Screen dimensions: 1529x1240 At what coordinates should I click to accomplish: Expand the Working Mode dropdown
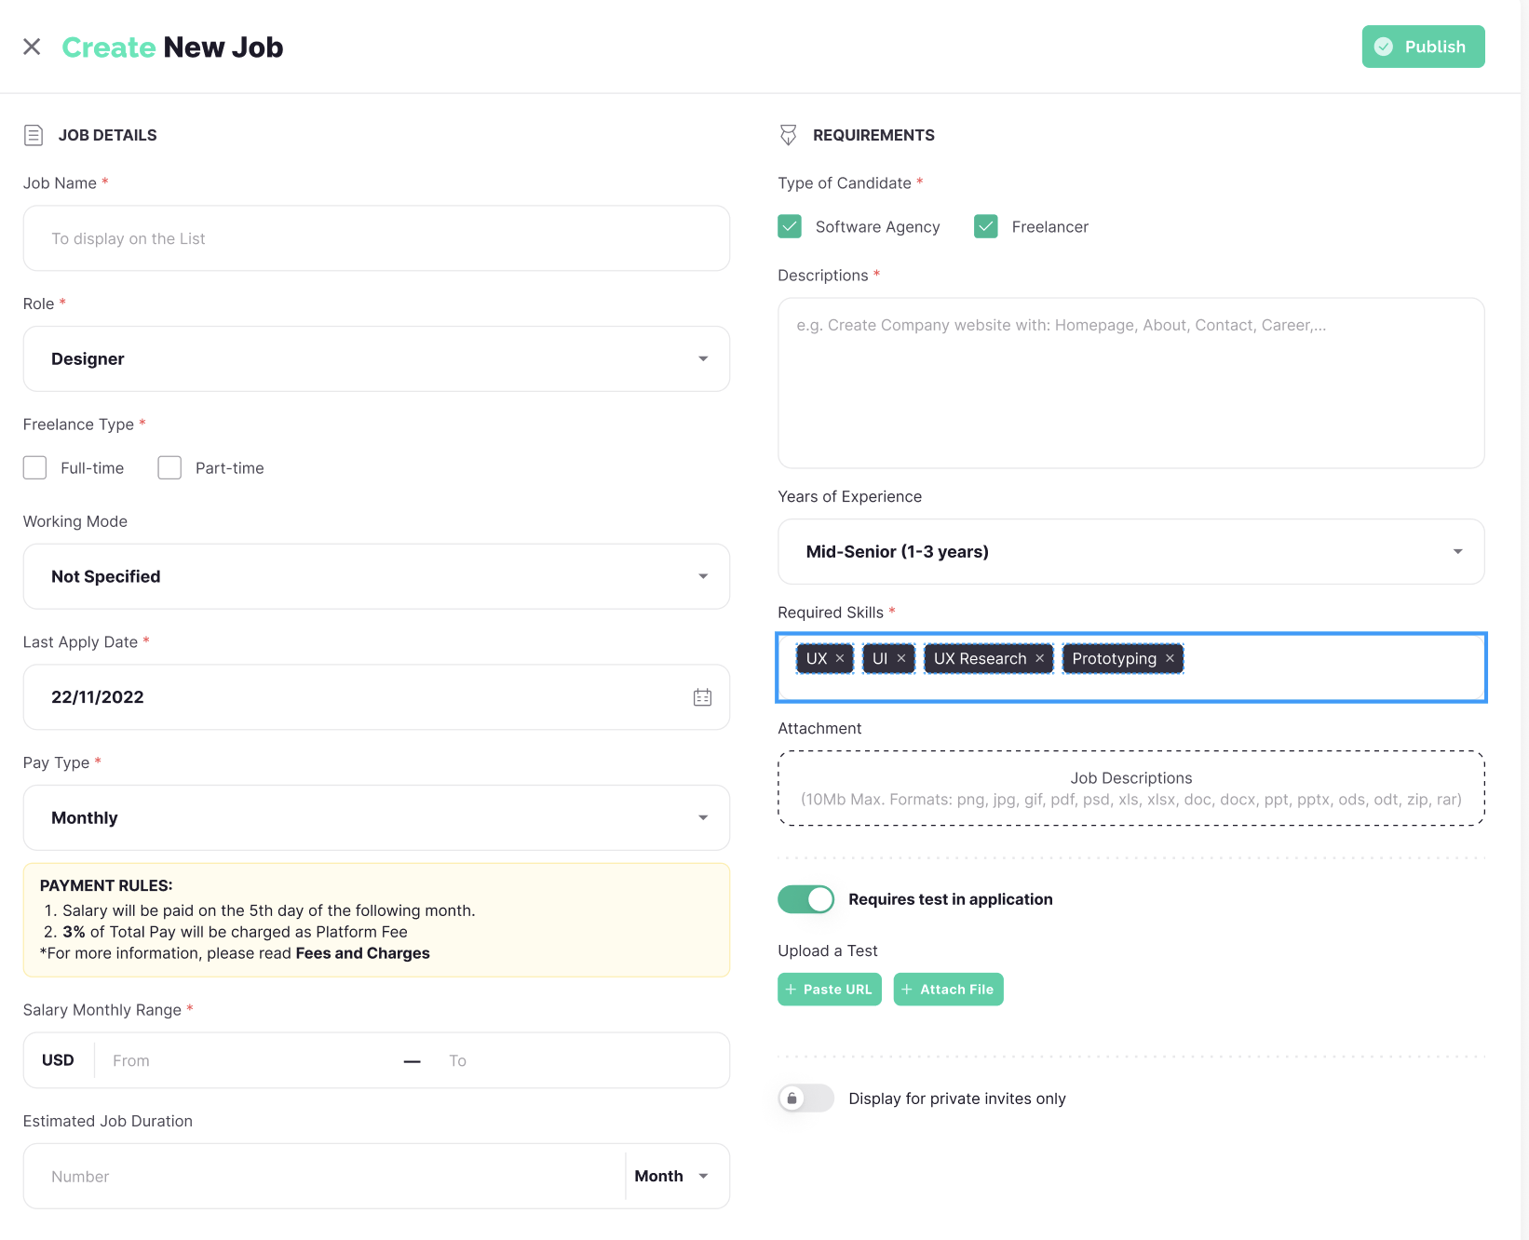click(376, 576)
